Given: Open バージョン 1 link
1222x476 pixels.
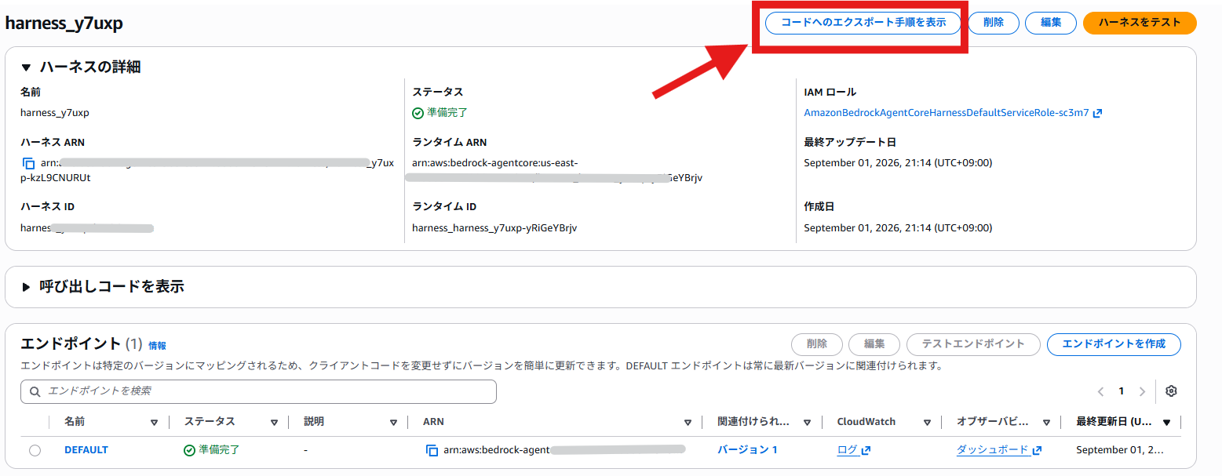Looking at the screenshot, I should [x=747, y=450].
